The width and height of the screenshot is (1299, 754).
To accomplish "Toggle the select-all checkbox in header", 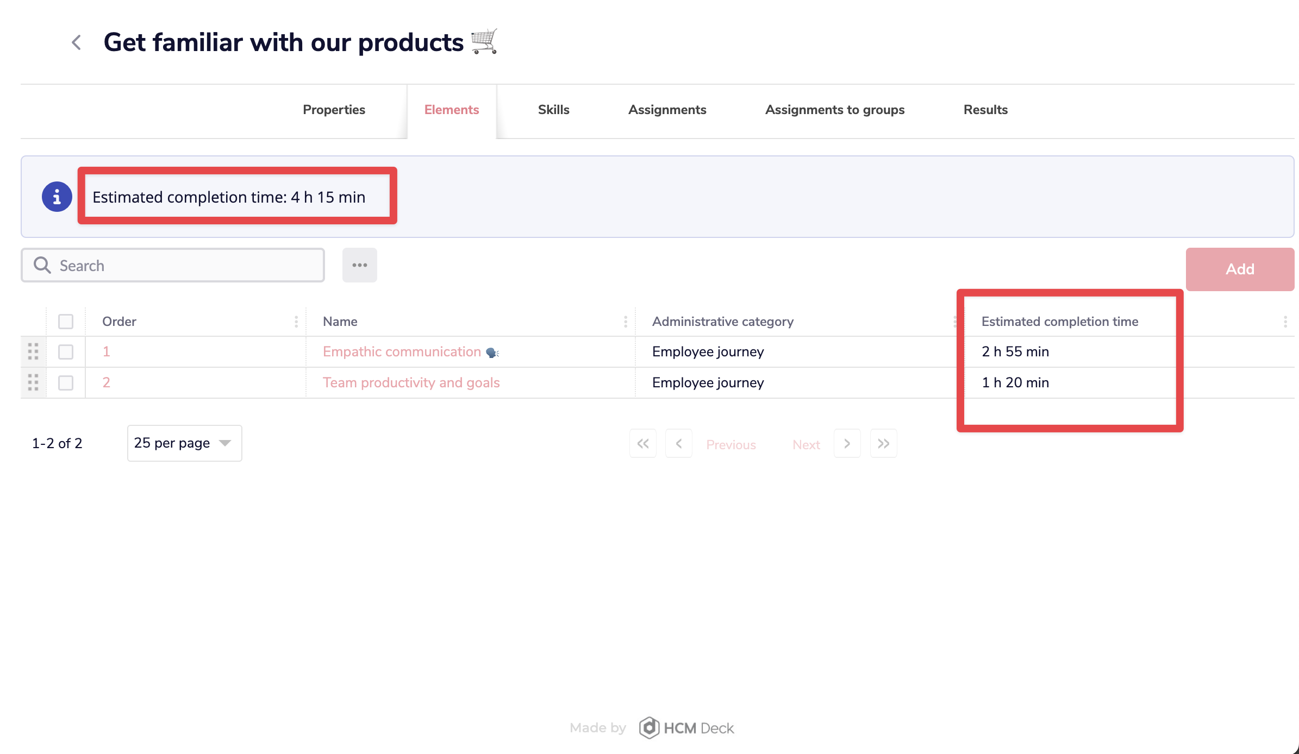I will tap(66, 322).
